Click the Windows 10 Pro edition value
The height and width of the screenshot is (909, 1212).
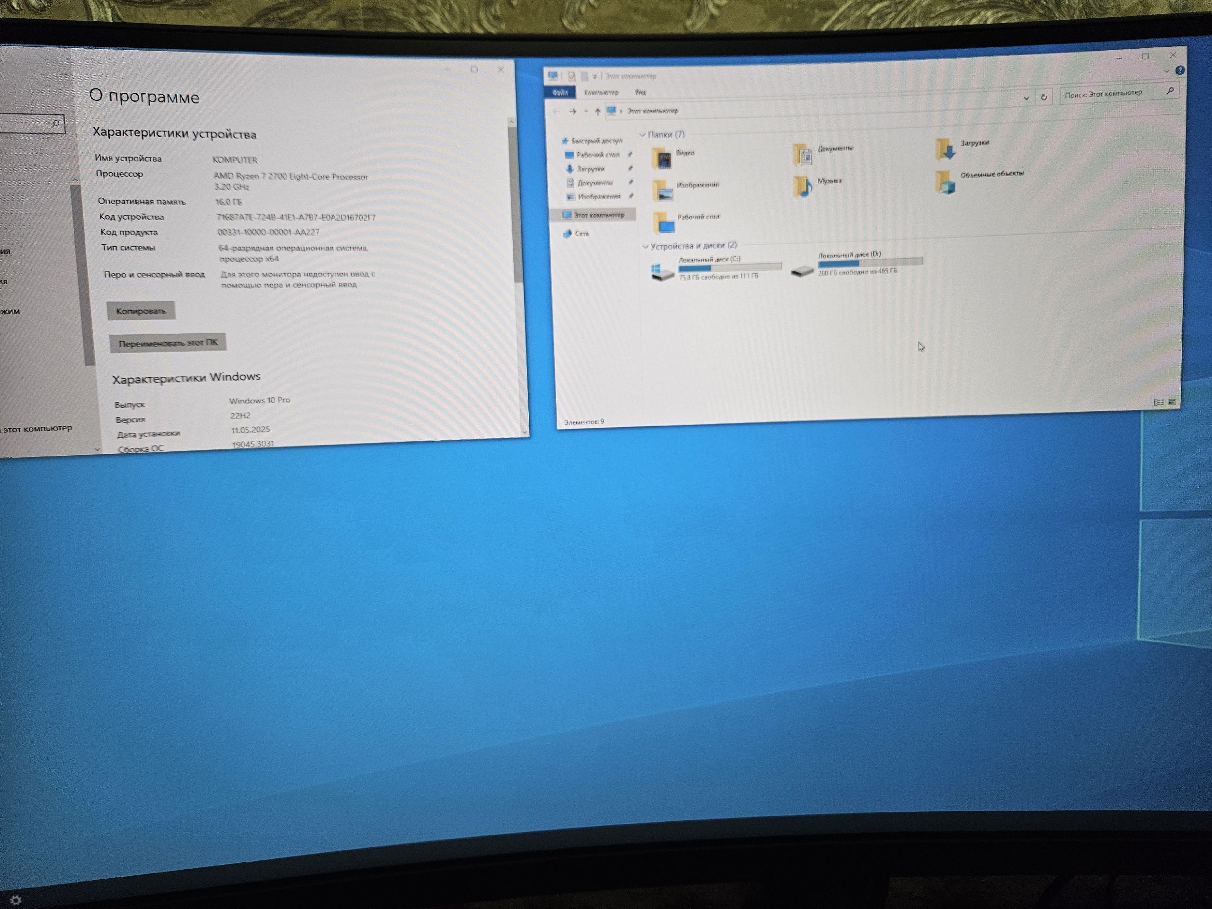[260, 401]
